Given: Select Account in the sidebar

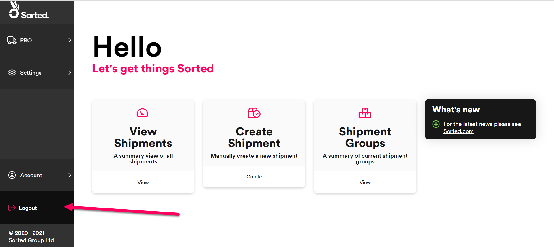Looking at the screenshot, I should [x=37, y=175].
